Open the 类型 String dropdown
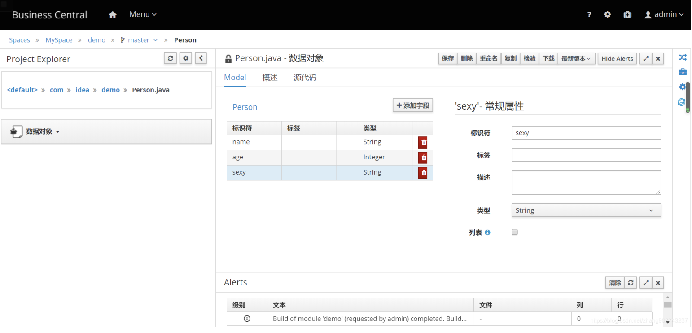Viewport: 692px width, 333px height. coord(586,210)
